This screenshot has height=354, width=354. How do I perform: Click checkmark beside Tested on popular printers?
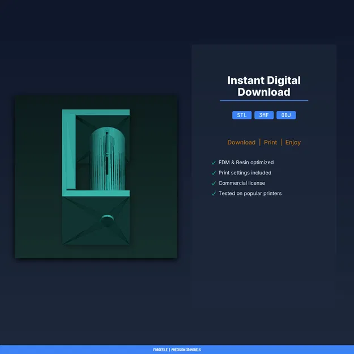[214, 194]
